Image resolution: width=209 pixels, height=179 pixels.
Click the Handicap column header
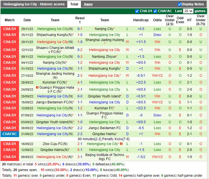click(x=141, y=20)
